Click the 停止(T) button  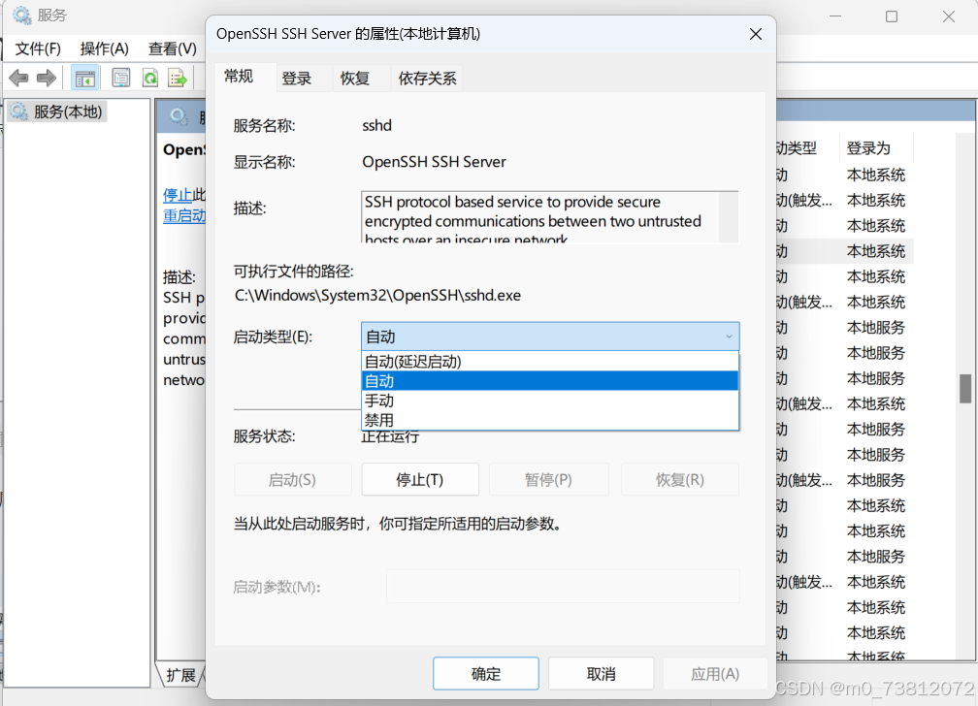420,480
